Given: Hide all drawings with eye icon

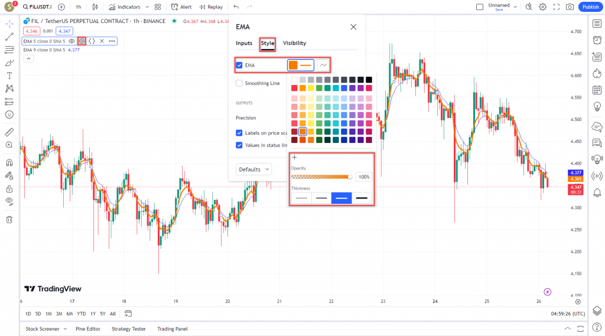Looking at the screenshot, I should click(x=9, y=201).
